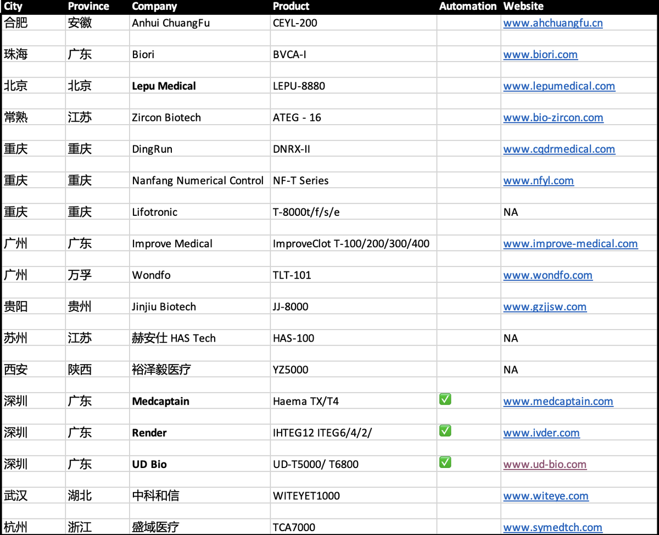The height and width of the screenshot is (535, 659).
Task: Select the 合肥 city cell
Action: 33,23
